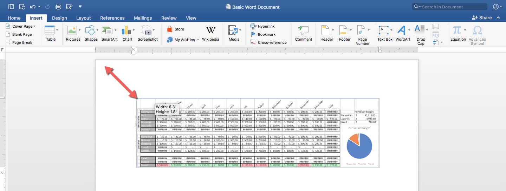Expand the Cover Page dropdown
This screenshot has height=191, width=506.
pos(35,26)
